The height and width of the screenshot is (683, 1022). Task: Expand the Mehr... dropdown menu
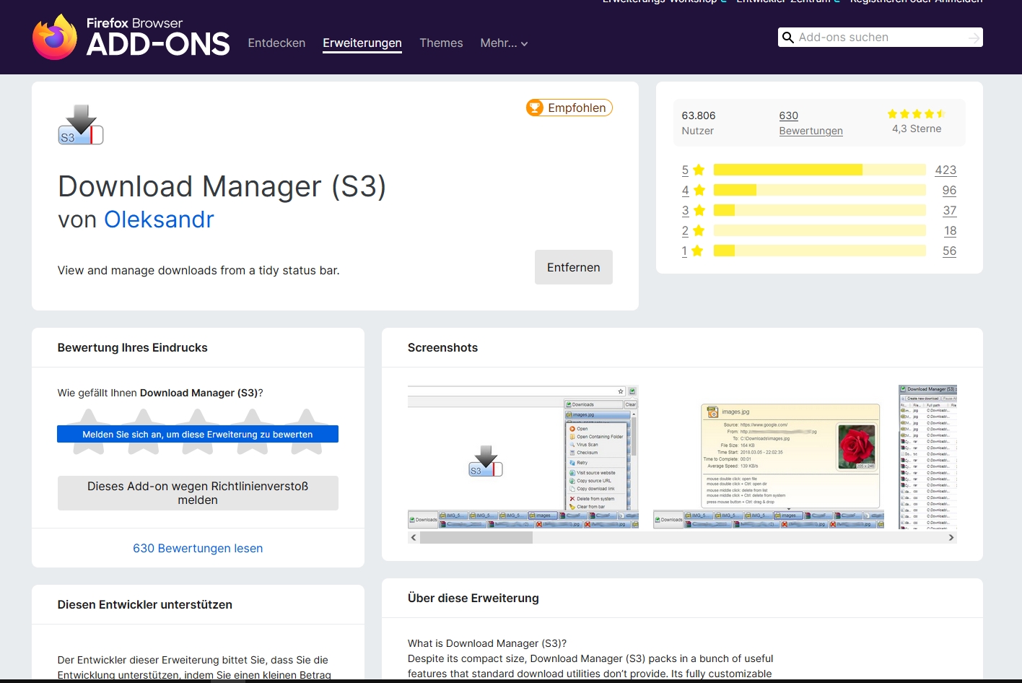point(504,43)
